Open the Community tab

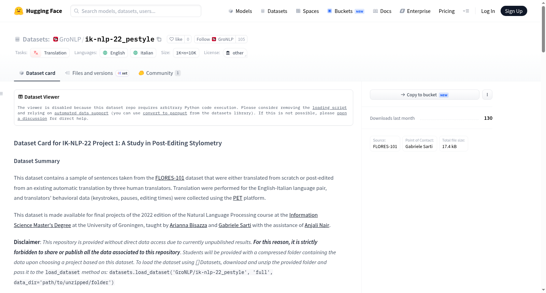tap(159, 73)
